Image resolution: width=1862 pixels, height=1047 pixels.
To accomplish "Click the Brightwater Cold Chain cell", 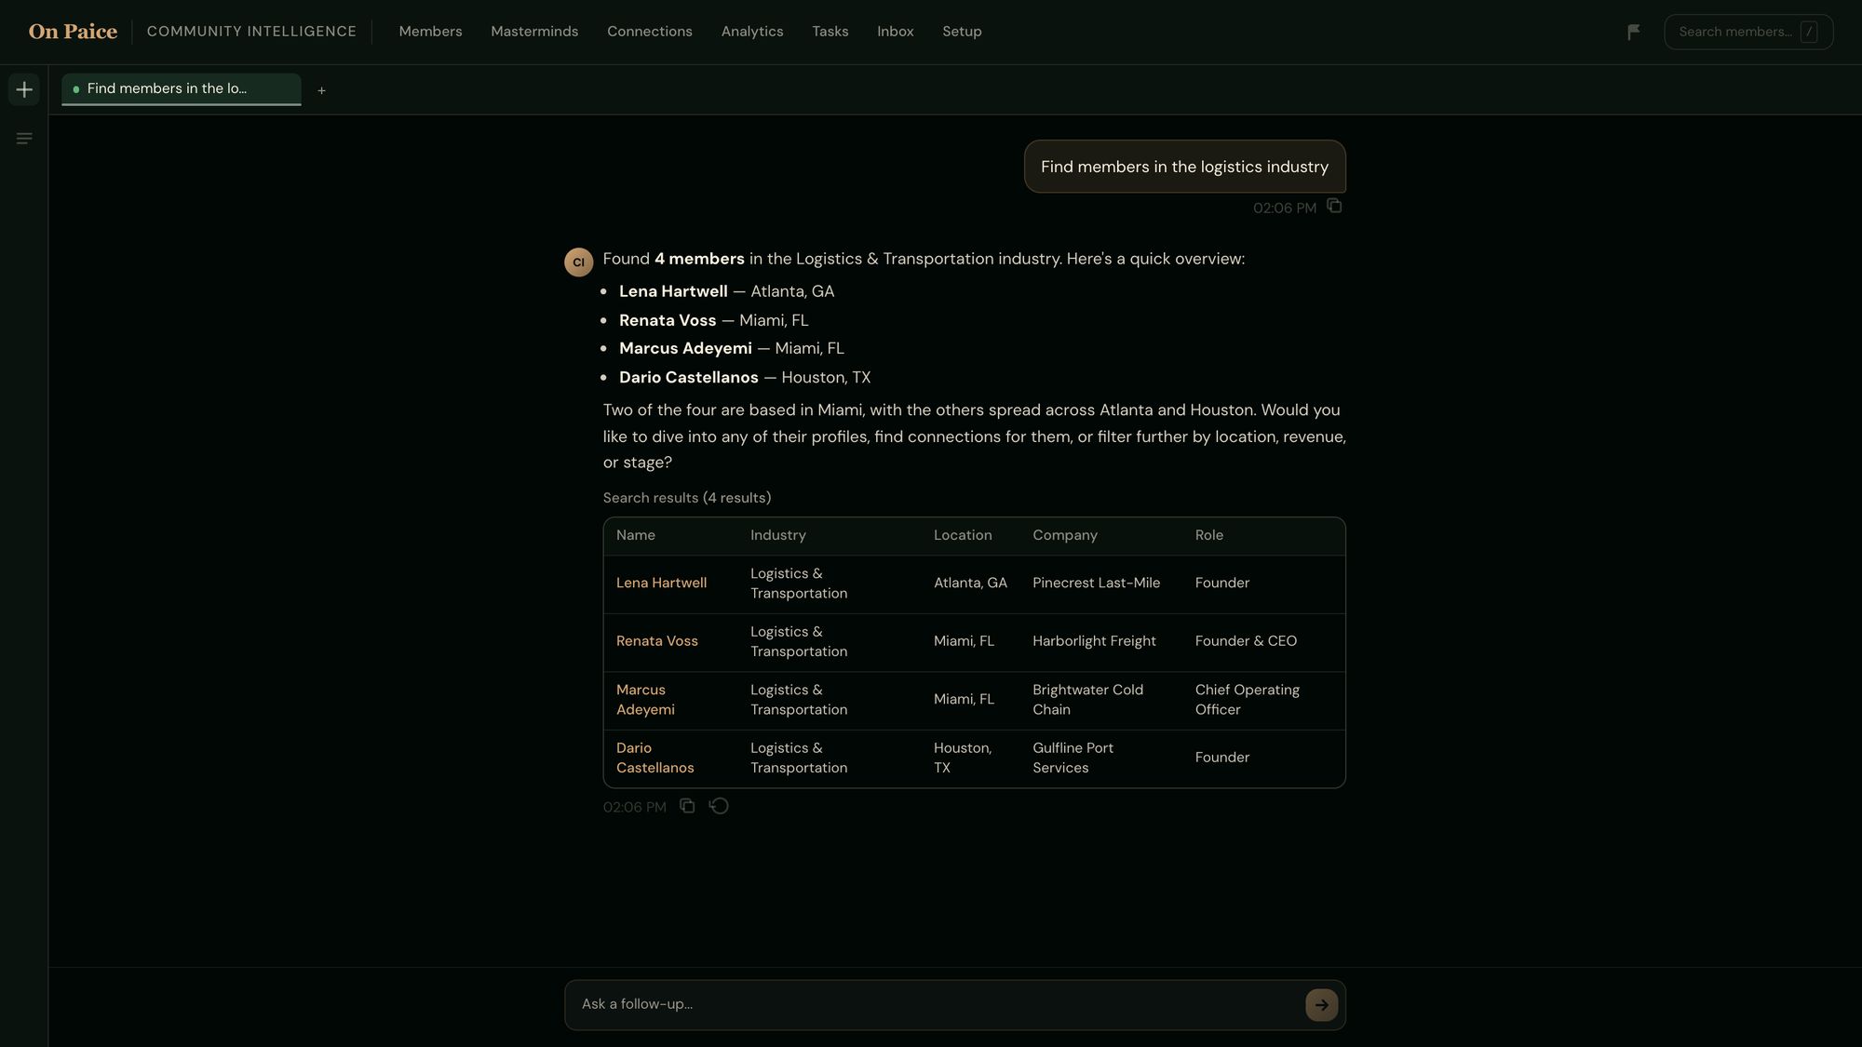I will 1087,700.
